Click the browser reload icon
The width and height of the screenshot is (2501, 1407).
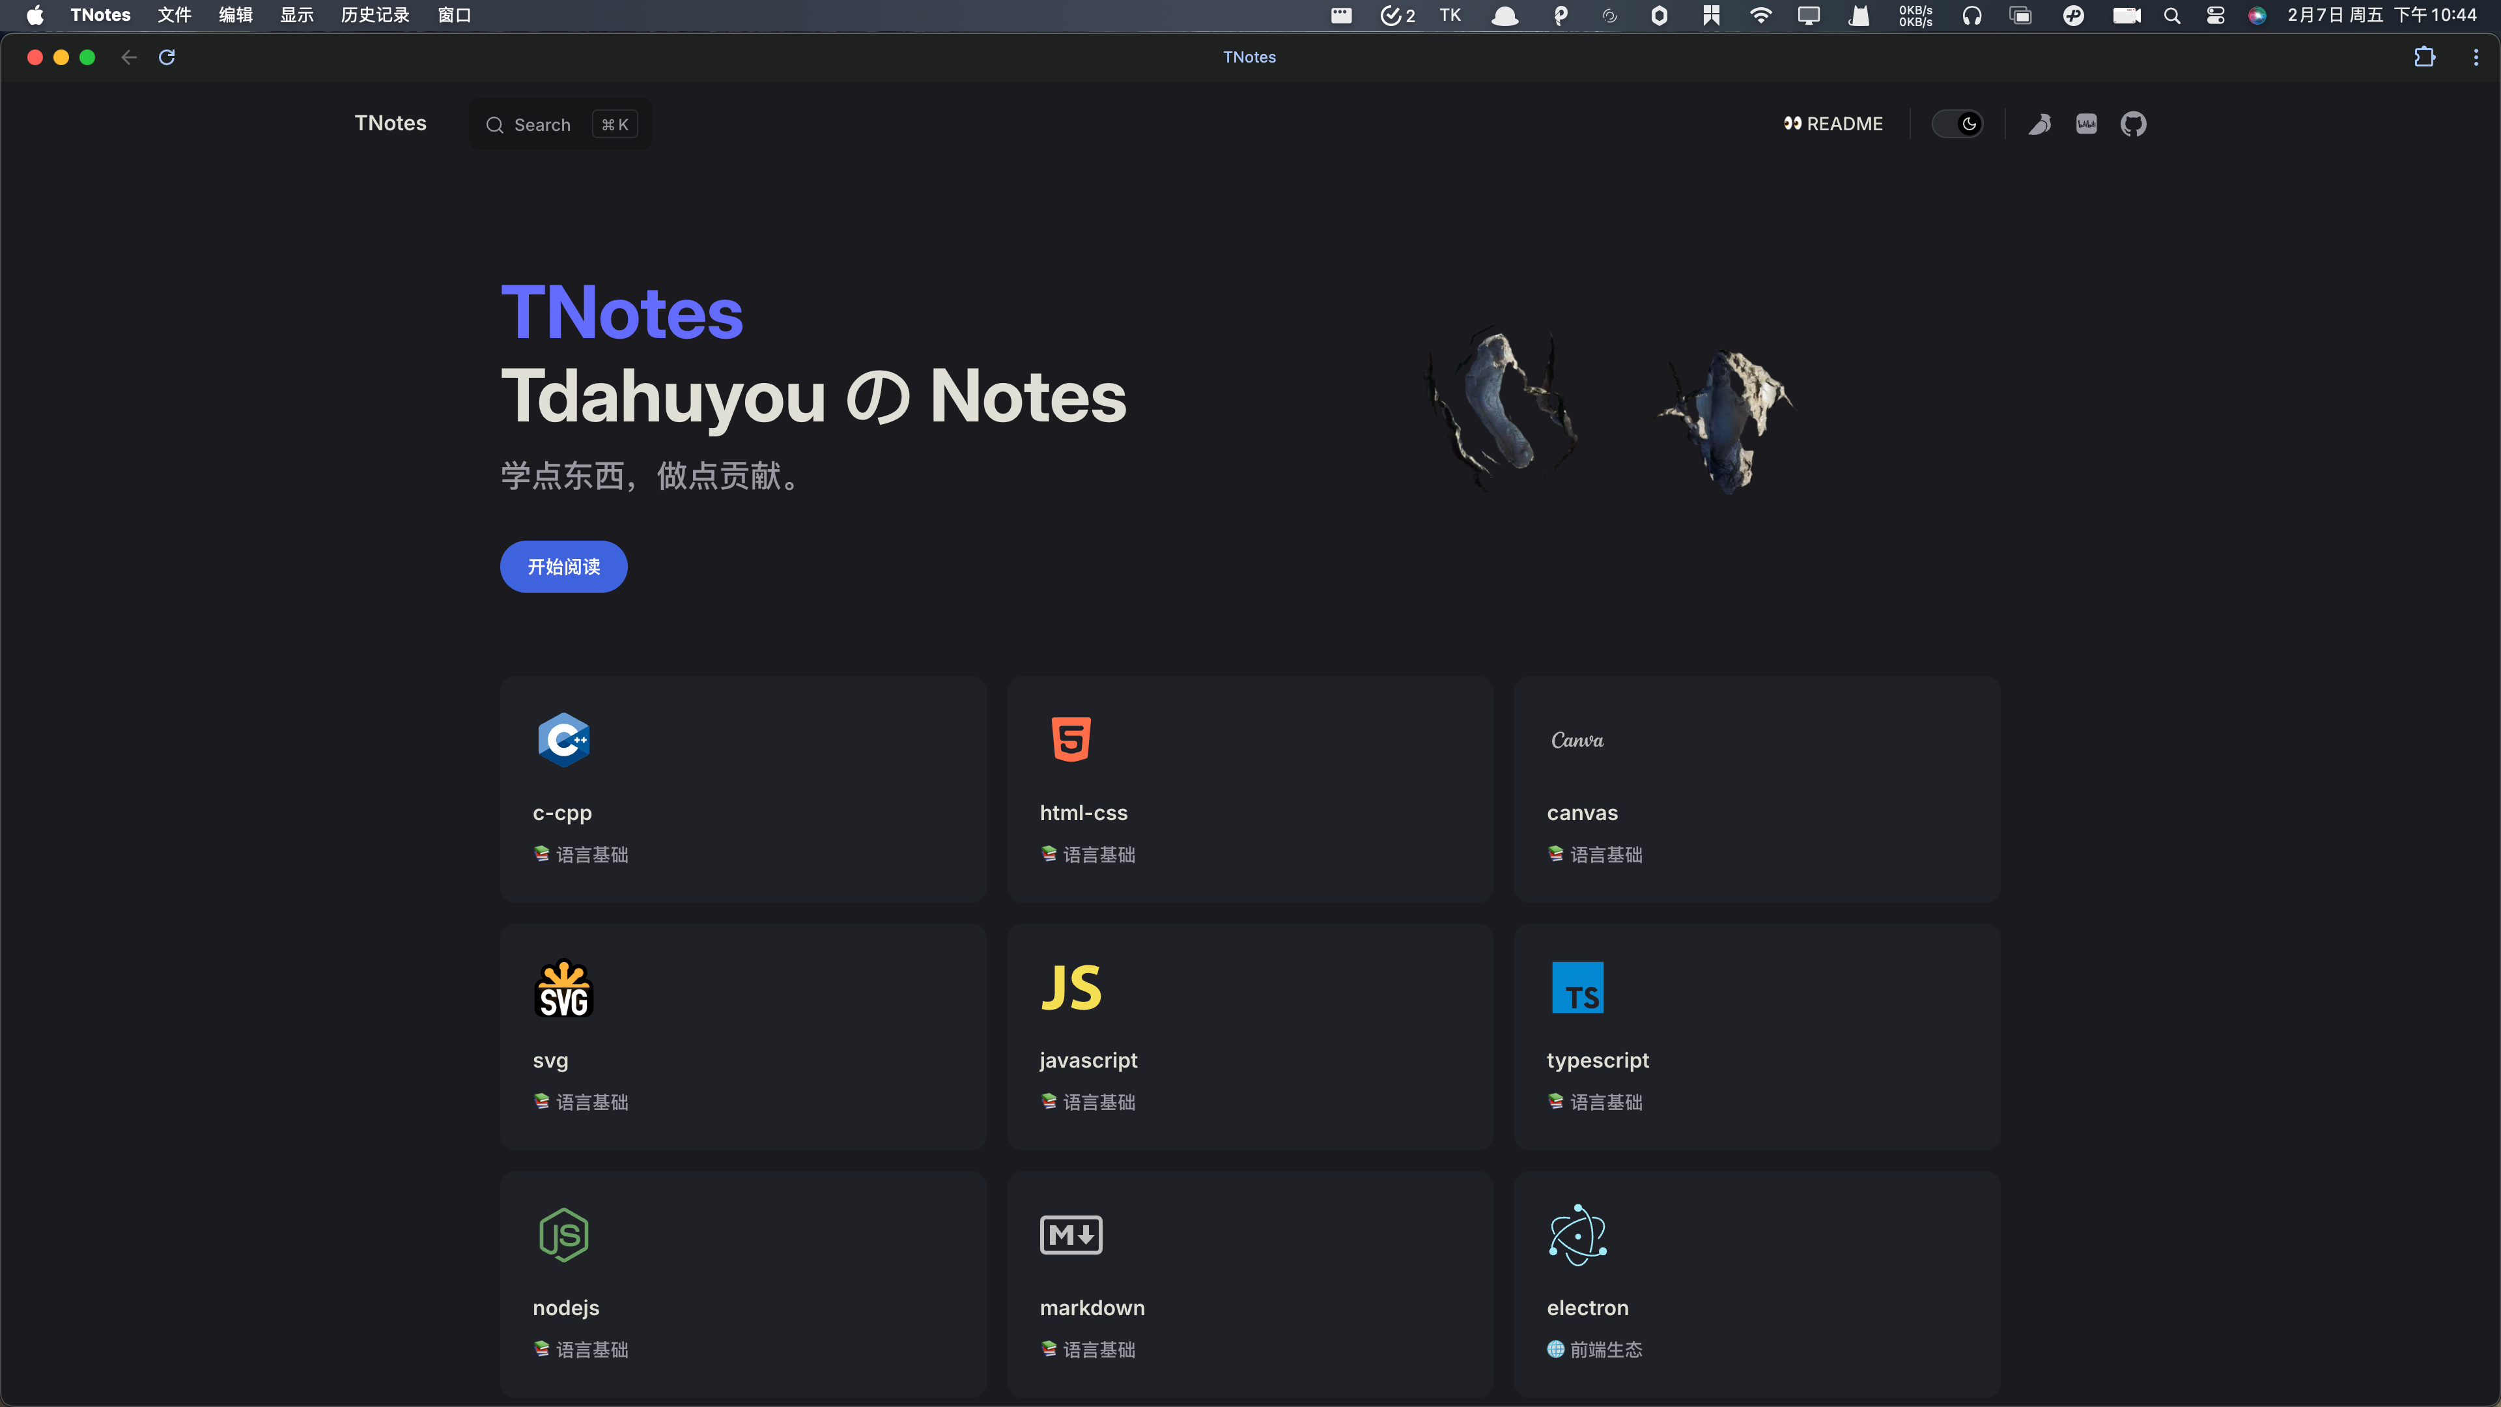(x=167, y=57)
